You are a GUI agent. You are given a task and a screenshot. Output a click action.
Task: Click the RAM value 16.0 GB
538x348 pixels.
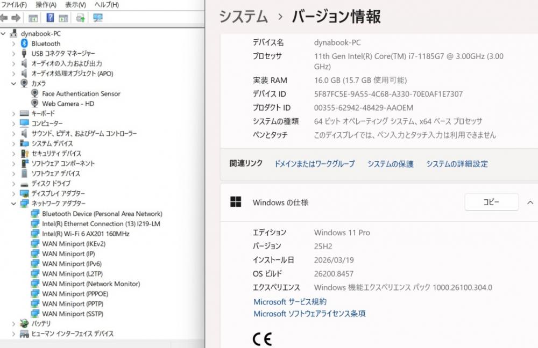(360, 80)
